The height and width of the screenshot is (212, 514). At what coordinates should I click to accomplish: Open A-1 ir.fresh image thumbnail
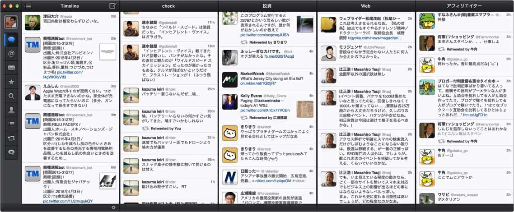point(107,181)
